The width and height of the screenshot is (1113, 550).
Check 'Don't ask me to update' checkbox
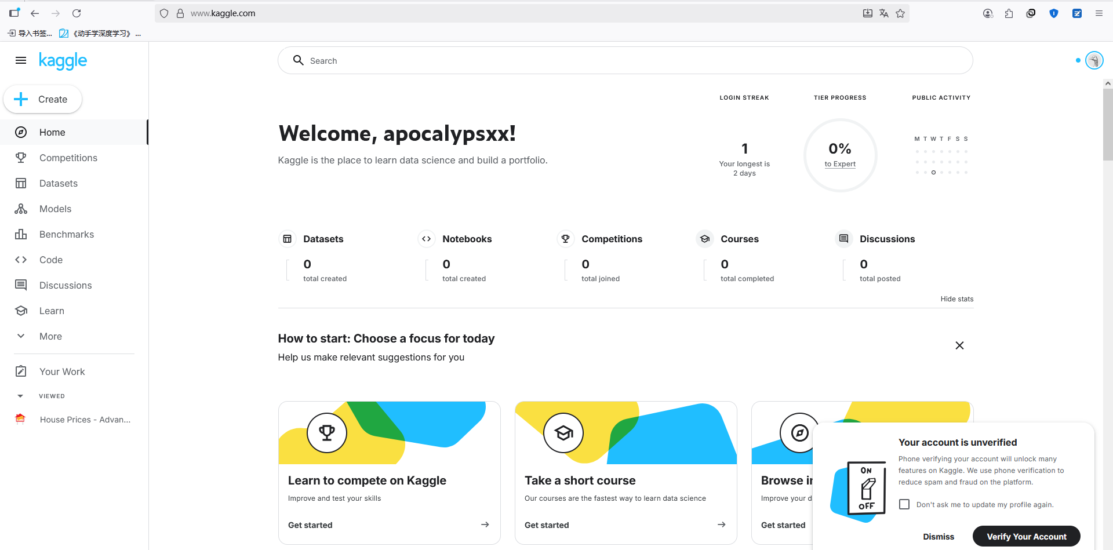tap(904, 504)
